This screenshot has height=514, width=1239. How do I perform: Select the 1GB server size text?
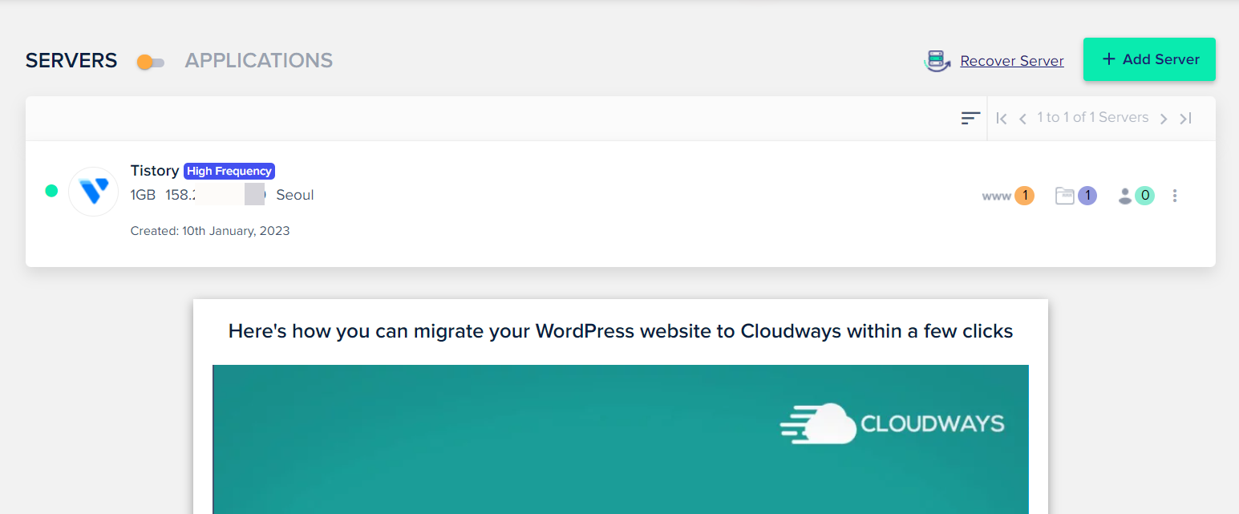point(143,195)
